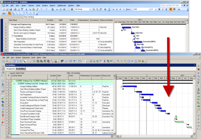The width and height of the screenshot is (201, 139).
Task: Click the Zoom In icon in Primavera toolbar
Action: pos(118,61)
